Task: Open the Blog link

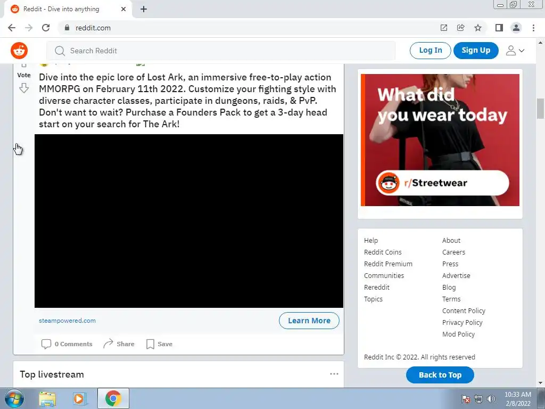Action: (x=449, y=287)
